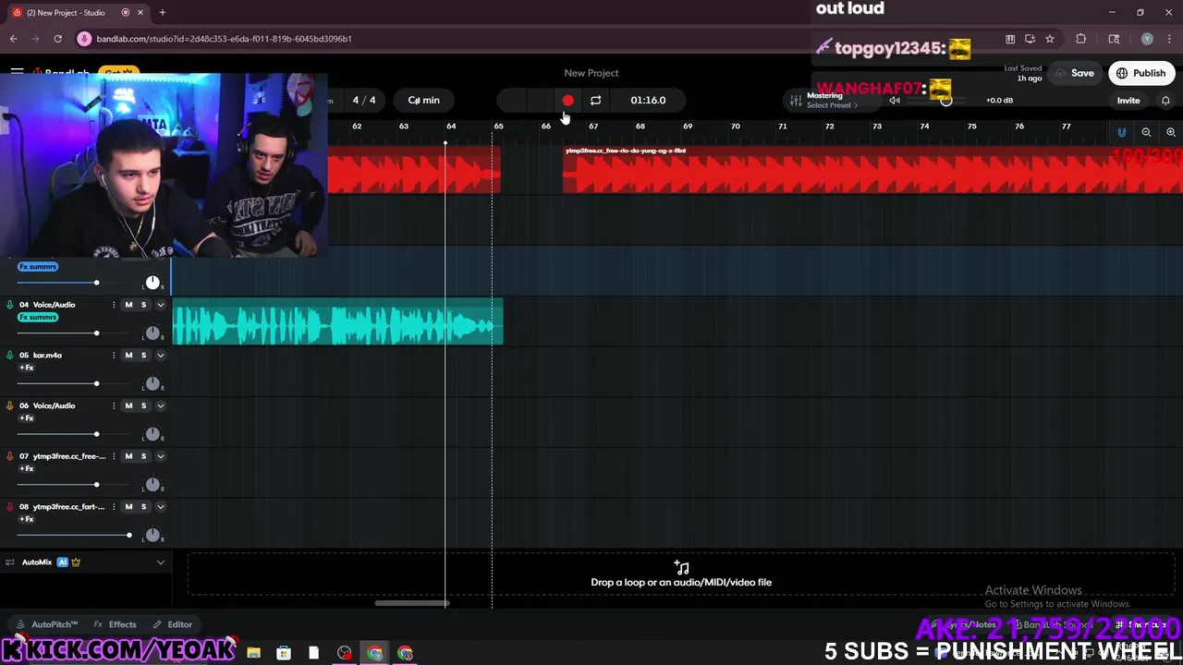Click the 01:16.0 time display

648,100
